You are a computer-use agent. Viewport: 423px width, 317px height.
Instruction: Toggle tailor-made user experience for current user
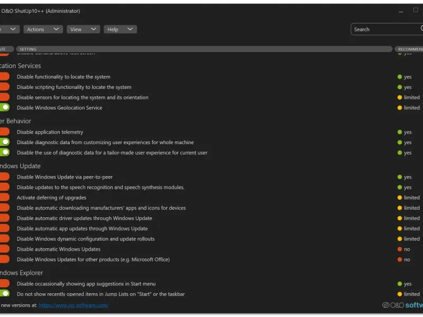[5, 152]
